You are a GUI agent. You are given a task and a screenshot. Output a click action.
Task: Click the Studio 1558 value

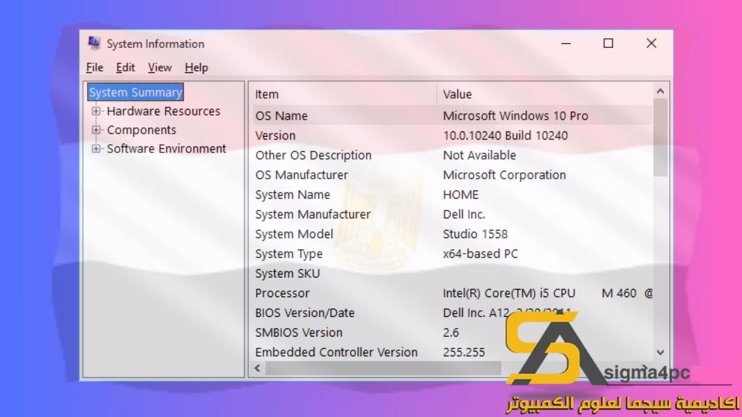click(475, 234)
